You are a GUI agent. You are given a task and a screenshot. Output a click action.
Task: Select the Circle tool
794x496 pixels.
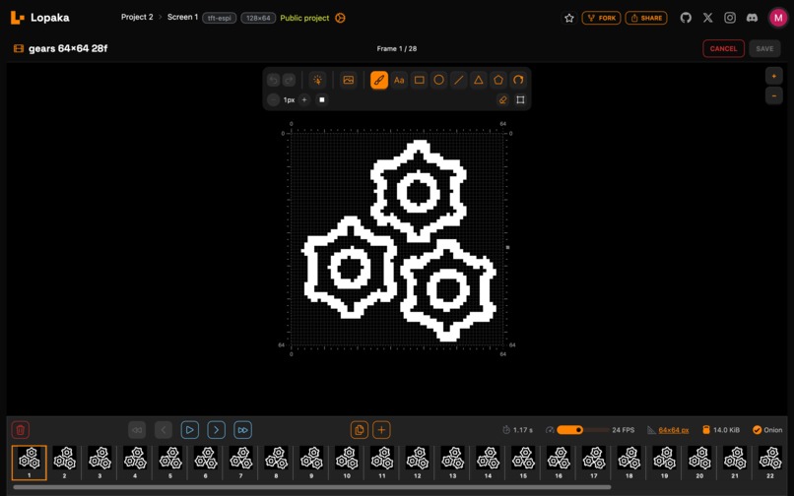[x=438, y=80]
